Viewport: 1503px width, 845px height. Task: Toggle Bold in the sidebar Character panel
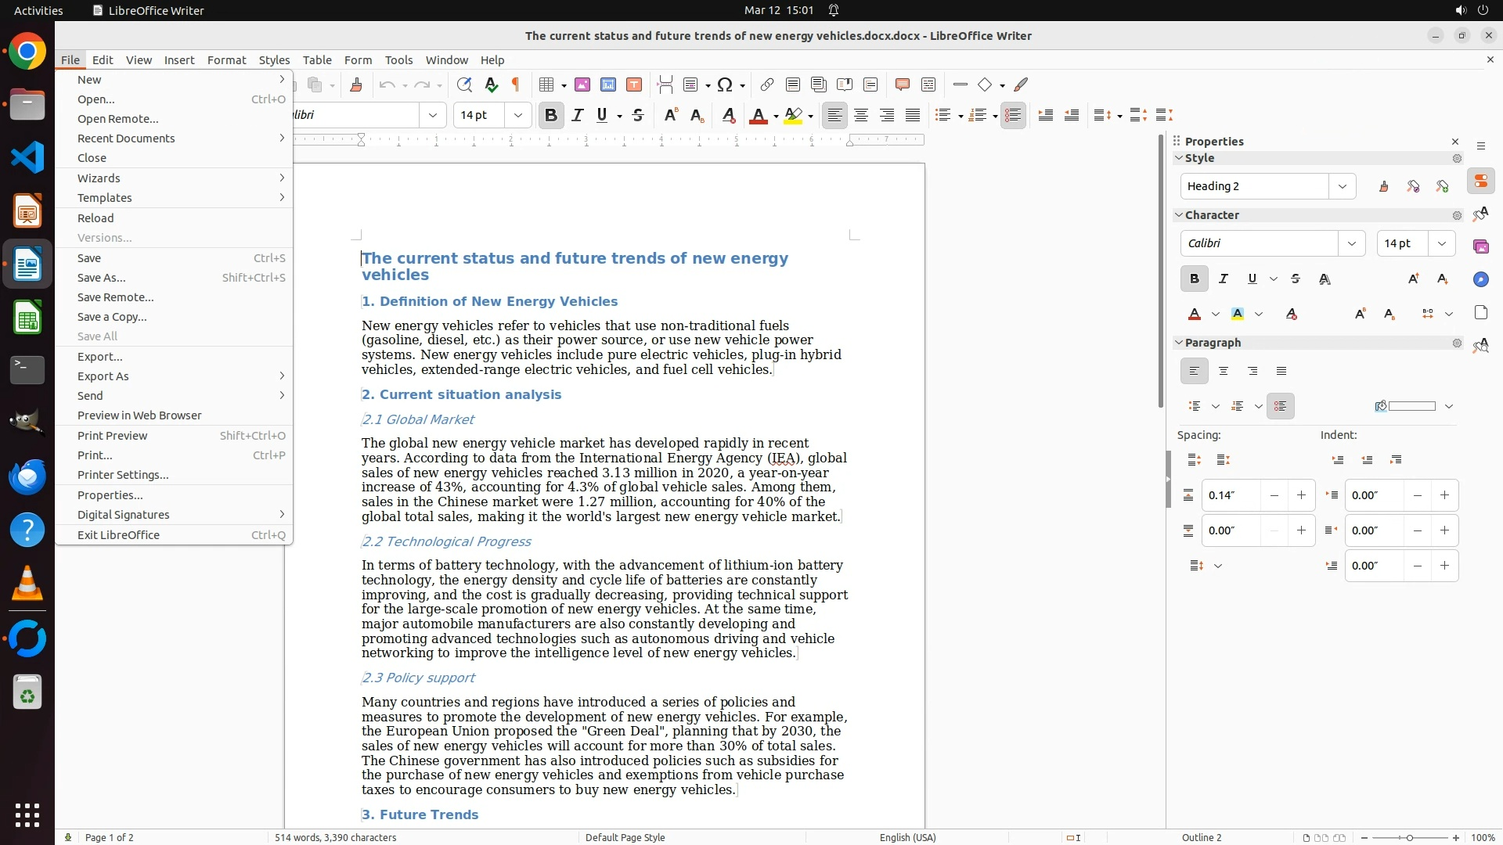click(1194, 279)
